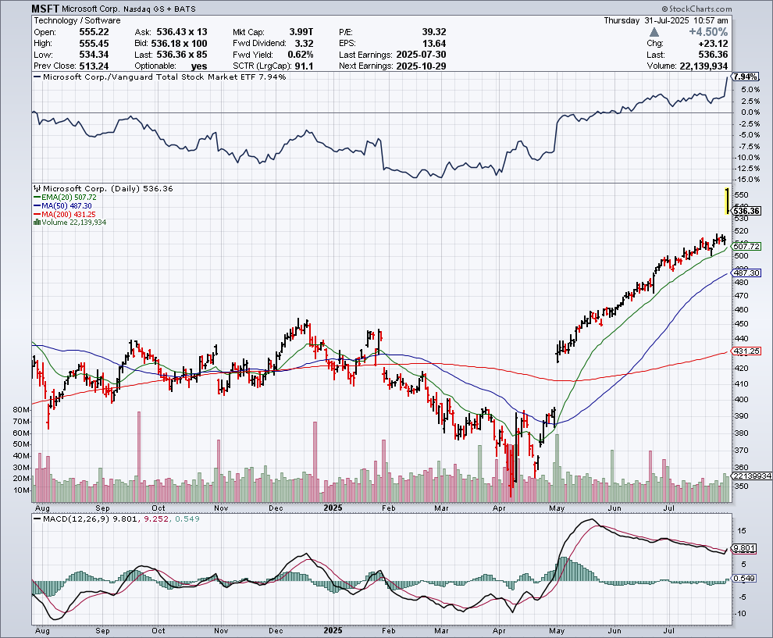
Task: Click the MA(200) 431.25 legend entry
Action: point(65,215)
